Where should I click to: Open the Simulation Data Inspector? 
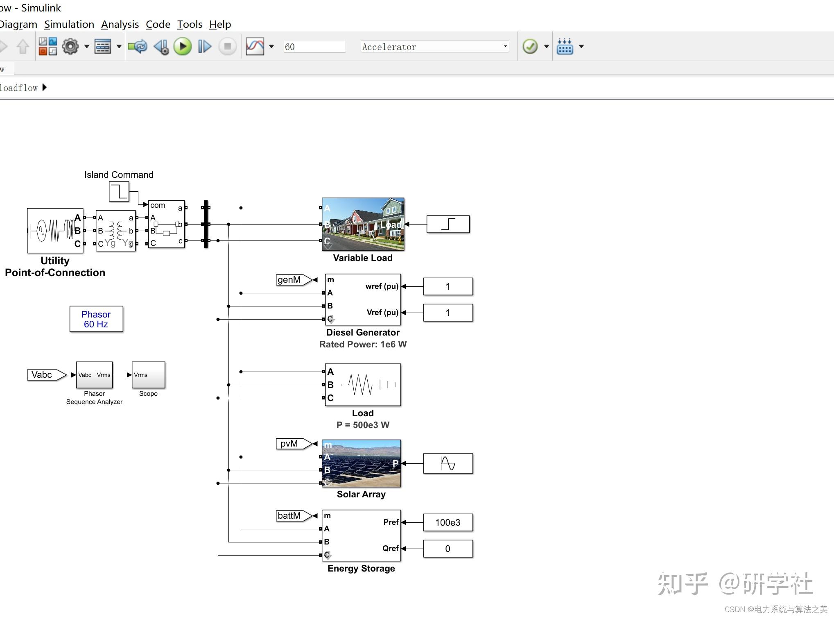pos(255,46)
